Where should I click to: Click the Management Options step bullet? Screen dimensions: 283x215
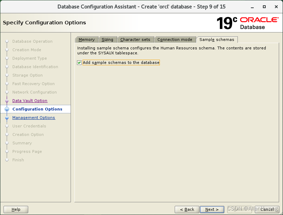(7, 118)
